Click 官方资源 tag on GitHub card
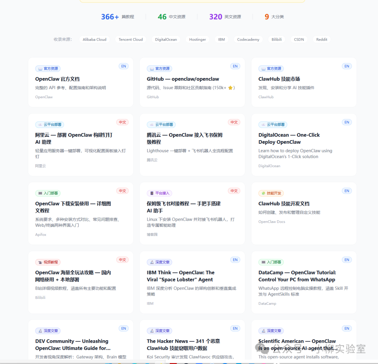Viewport: 378px width, 364px height. tap(160, 69)
